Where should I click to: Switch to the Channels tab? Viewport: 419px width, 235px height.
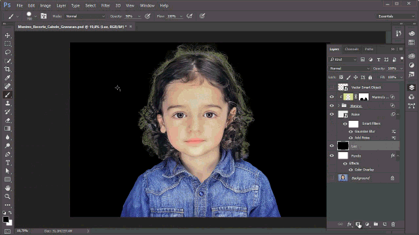coord(352,49)
